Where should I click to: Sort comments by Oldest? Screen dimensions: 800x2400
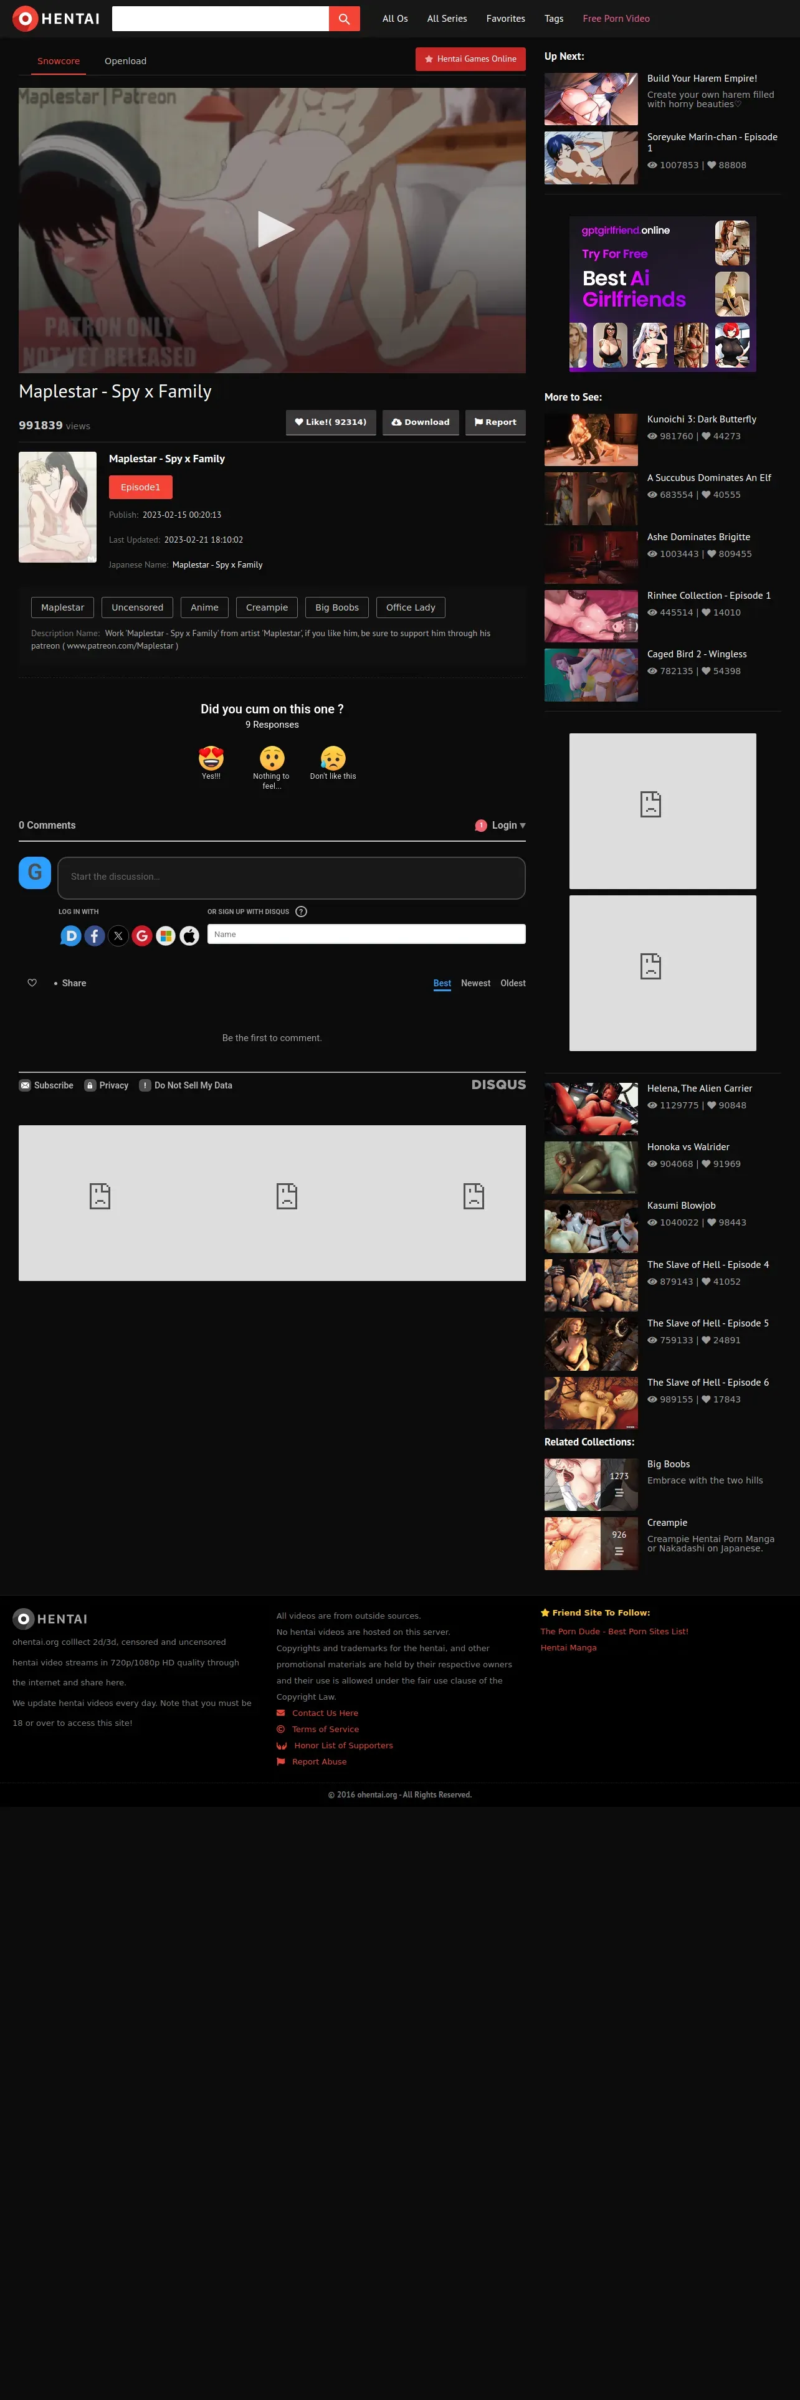pyautogui.click(x=513, y=984)
